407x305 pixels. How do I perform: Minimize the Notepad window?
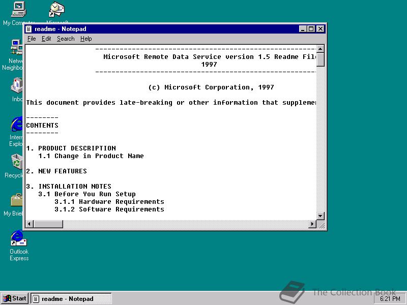(303, 29)
